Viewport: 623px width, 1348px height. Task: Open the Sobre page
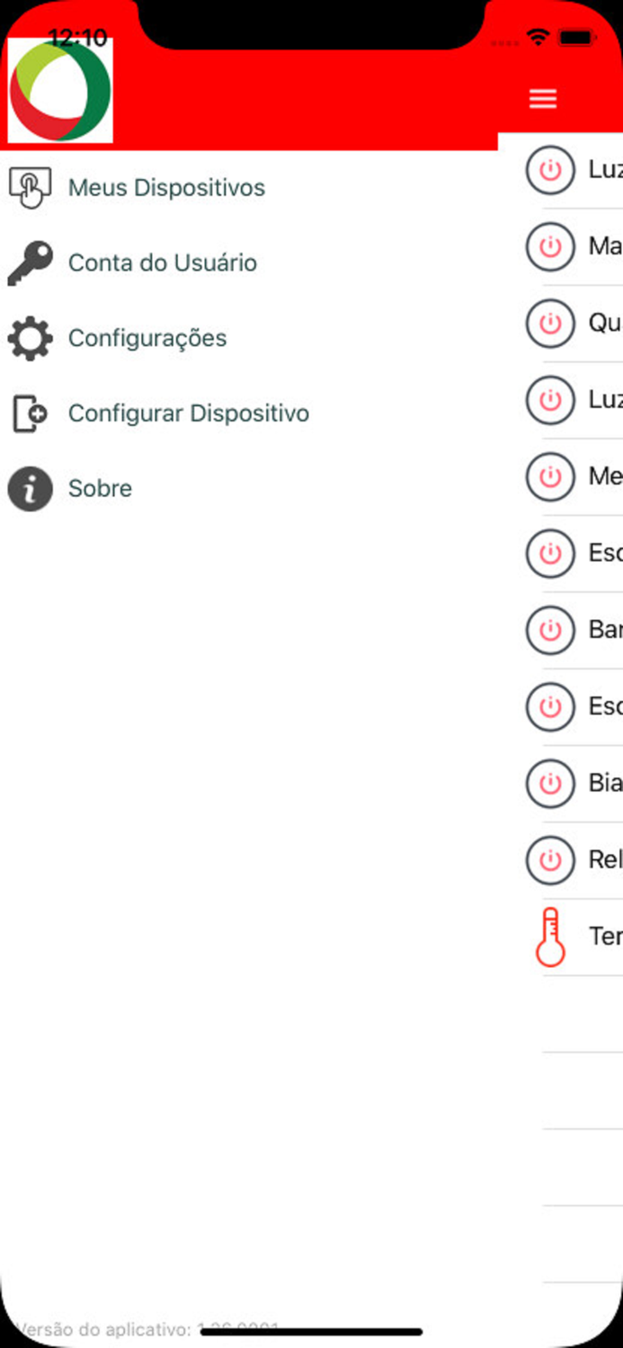tap(100, 488)
